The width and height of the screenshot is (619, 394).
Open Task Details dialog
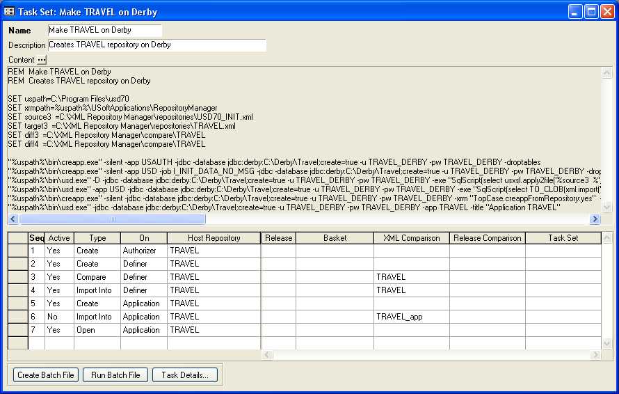pyautogui.click(x=185, y=375)
